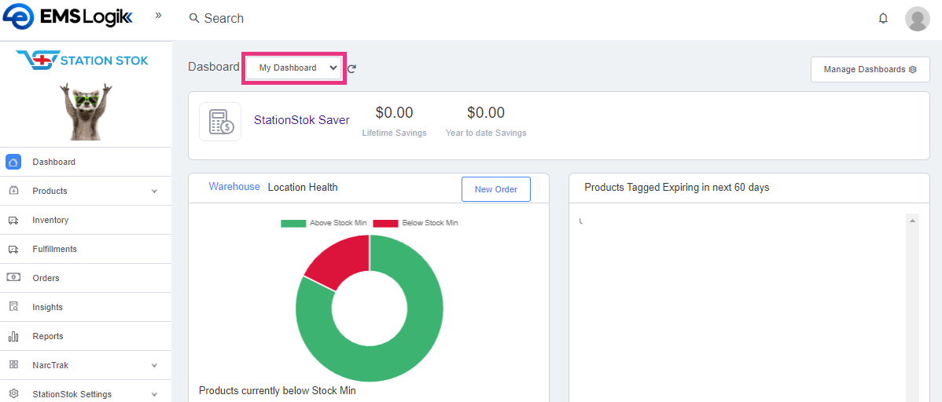Click 'Products currently below Stock Min' text
Viewport: 942px width, 402px height.
(x=278, y=390)
